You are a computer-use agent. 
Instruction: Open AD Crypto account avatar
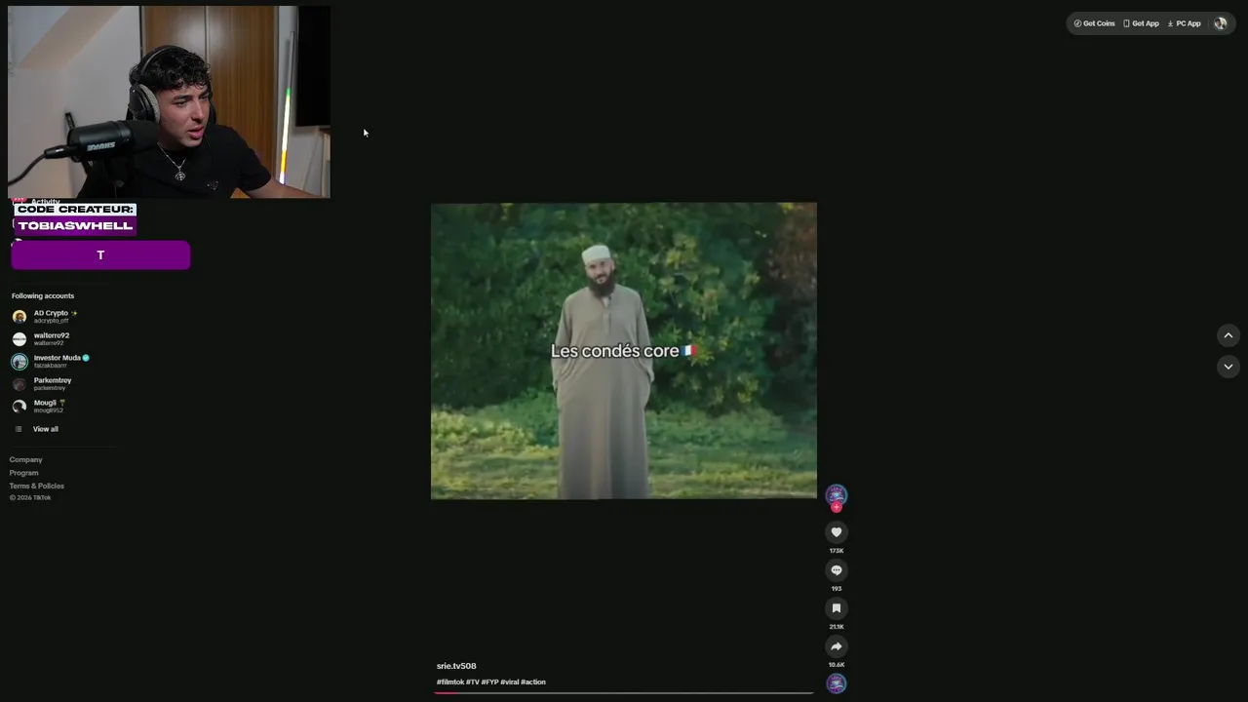click(x=19, y=317)
